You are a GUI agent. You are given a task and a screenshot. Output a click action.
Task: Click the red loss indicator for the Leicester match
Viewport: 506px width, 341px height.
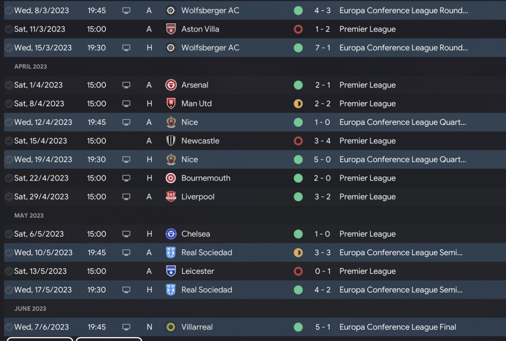pos(298,271)
